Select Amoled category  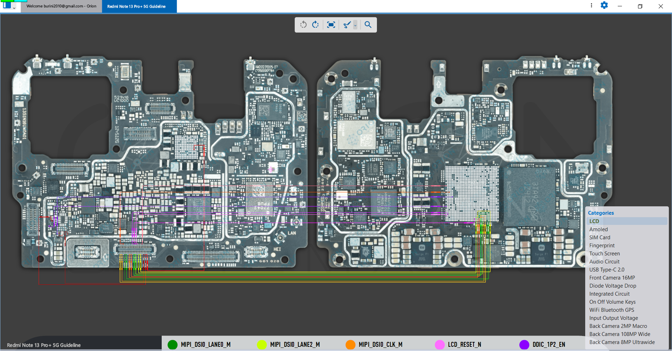(627, 229)
